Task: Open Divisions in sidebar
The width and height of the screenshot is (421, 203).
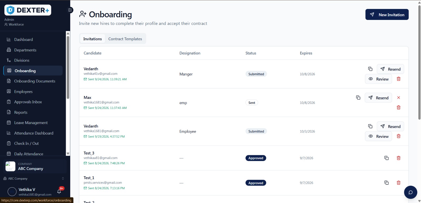Action: pos(33,60)
